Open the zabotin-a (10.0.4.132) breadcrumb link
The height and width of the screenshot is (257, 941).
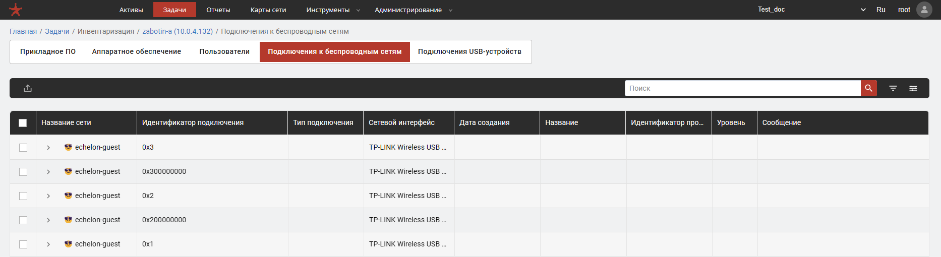pyautogui.click(x=178, y=31)
